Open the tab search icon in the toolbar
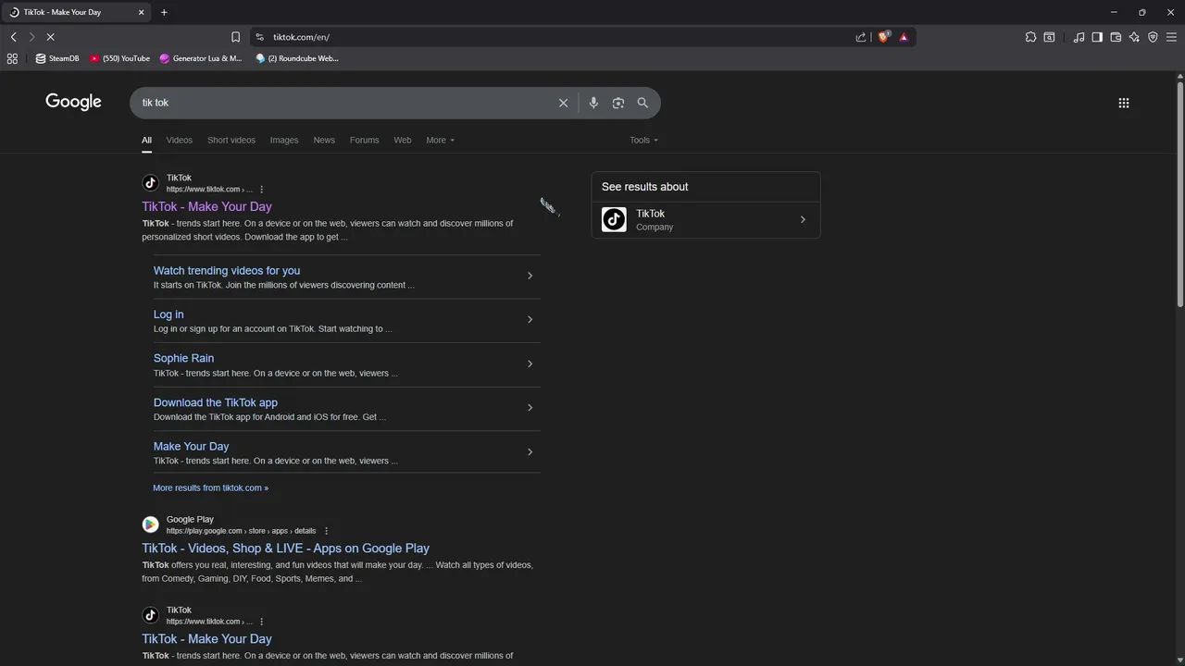The width and height of the screenshot is (1185, 666). click(x=1049, y=37)
